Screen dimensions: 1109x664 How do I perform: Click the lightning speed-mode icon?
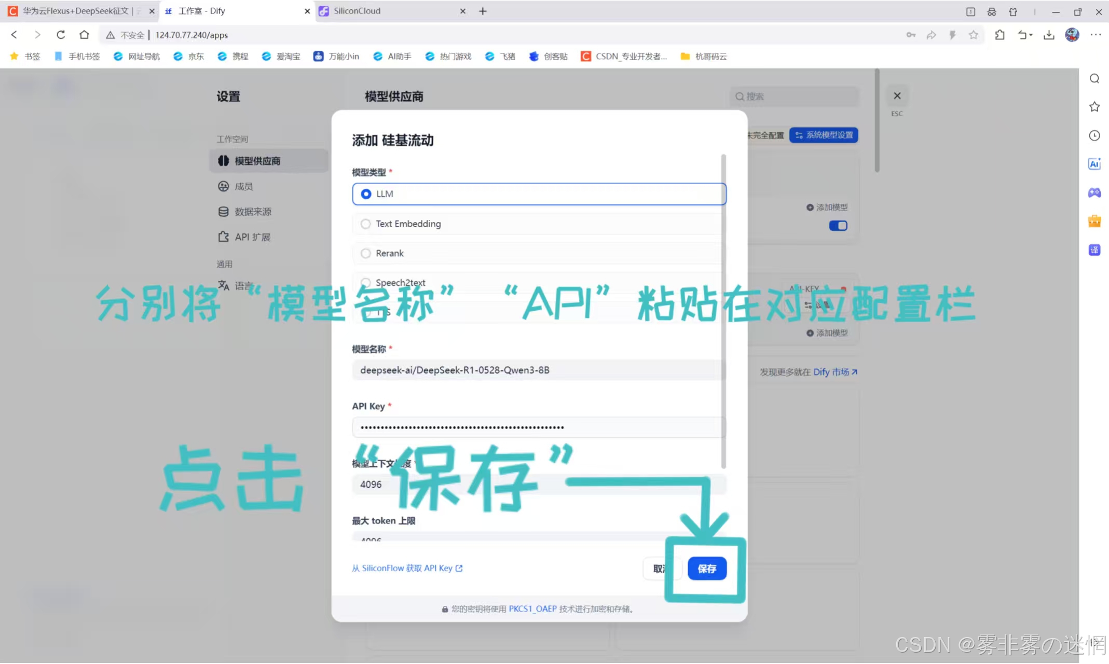click(952, 35)
